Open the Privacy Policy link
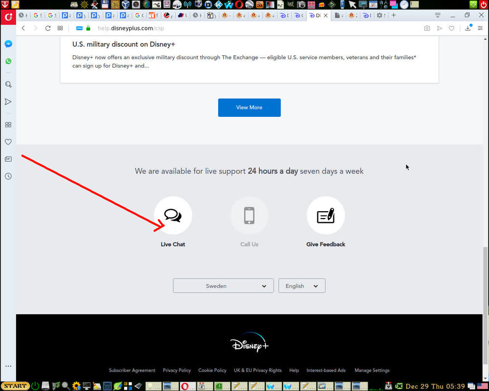This screenshot has height=391, width=489. (x=177, y=370)
